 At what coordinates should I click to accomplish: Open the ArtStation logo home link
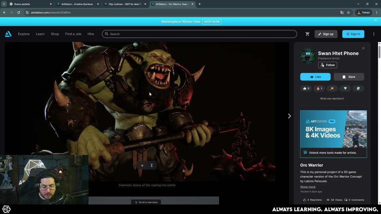(8, 34)
